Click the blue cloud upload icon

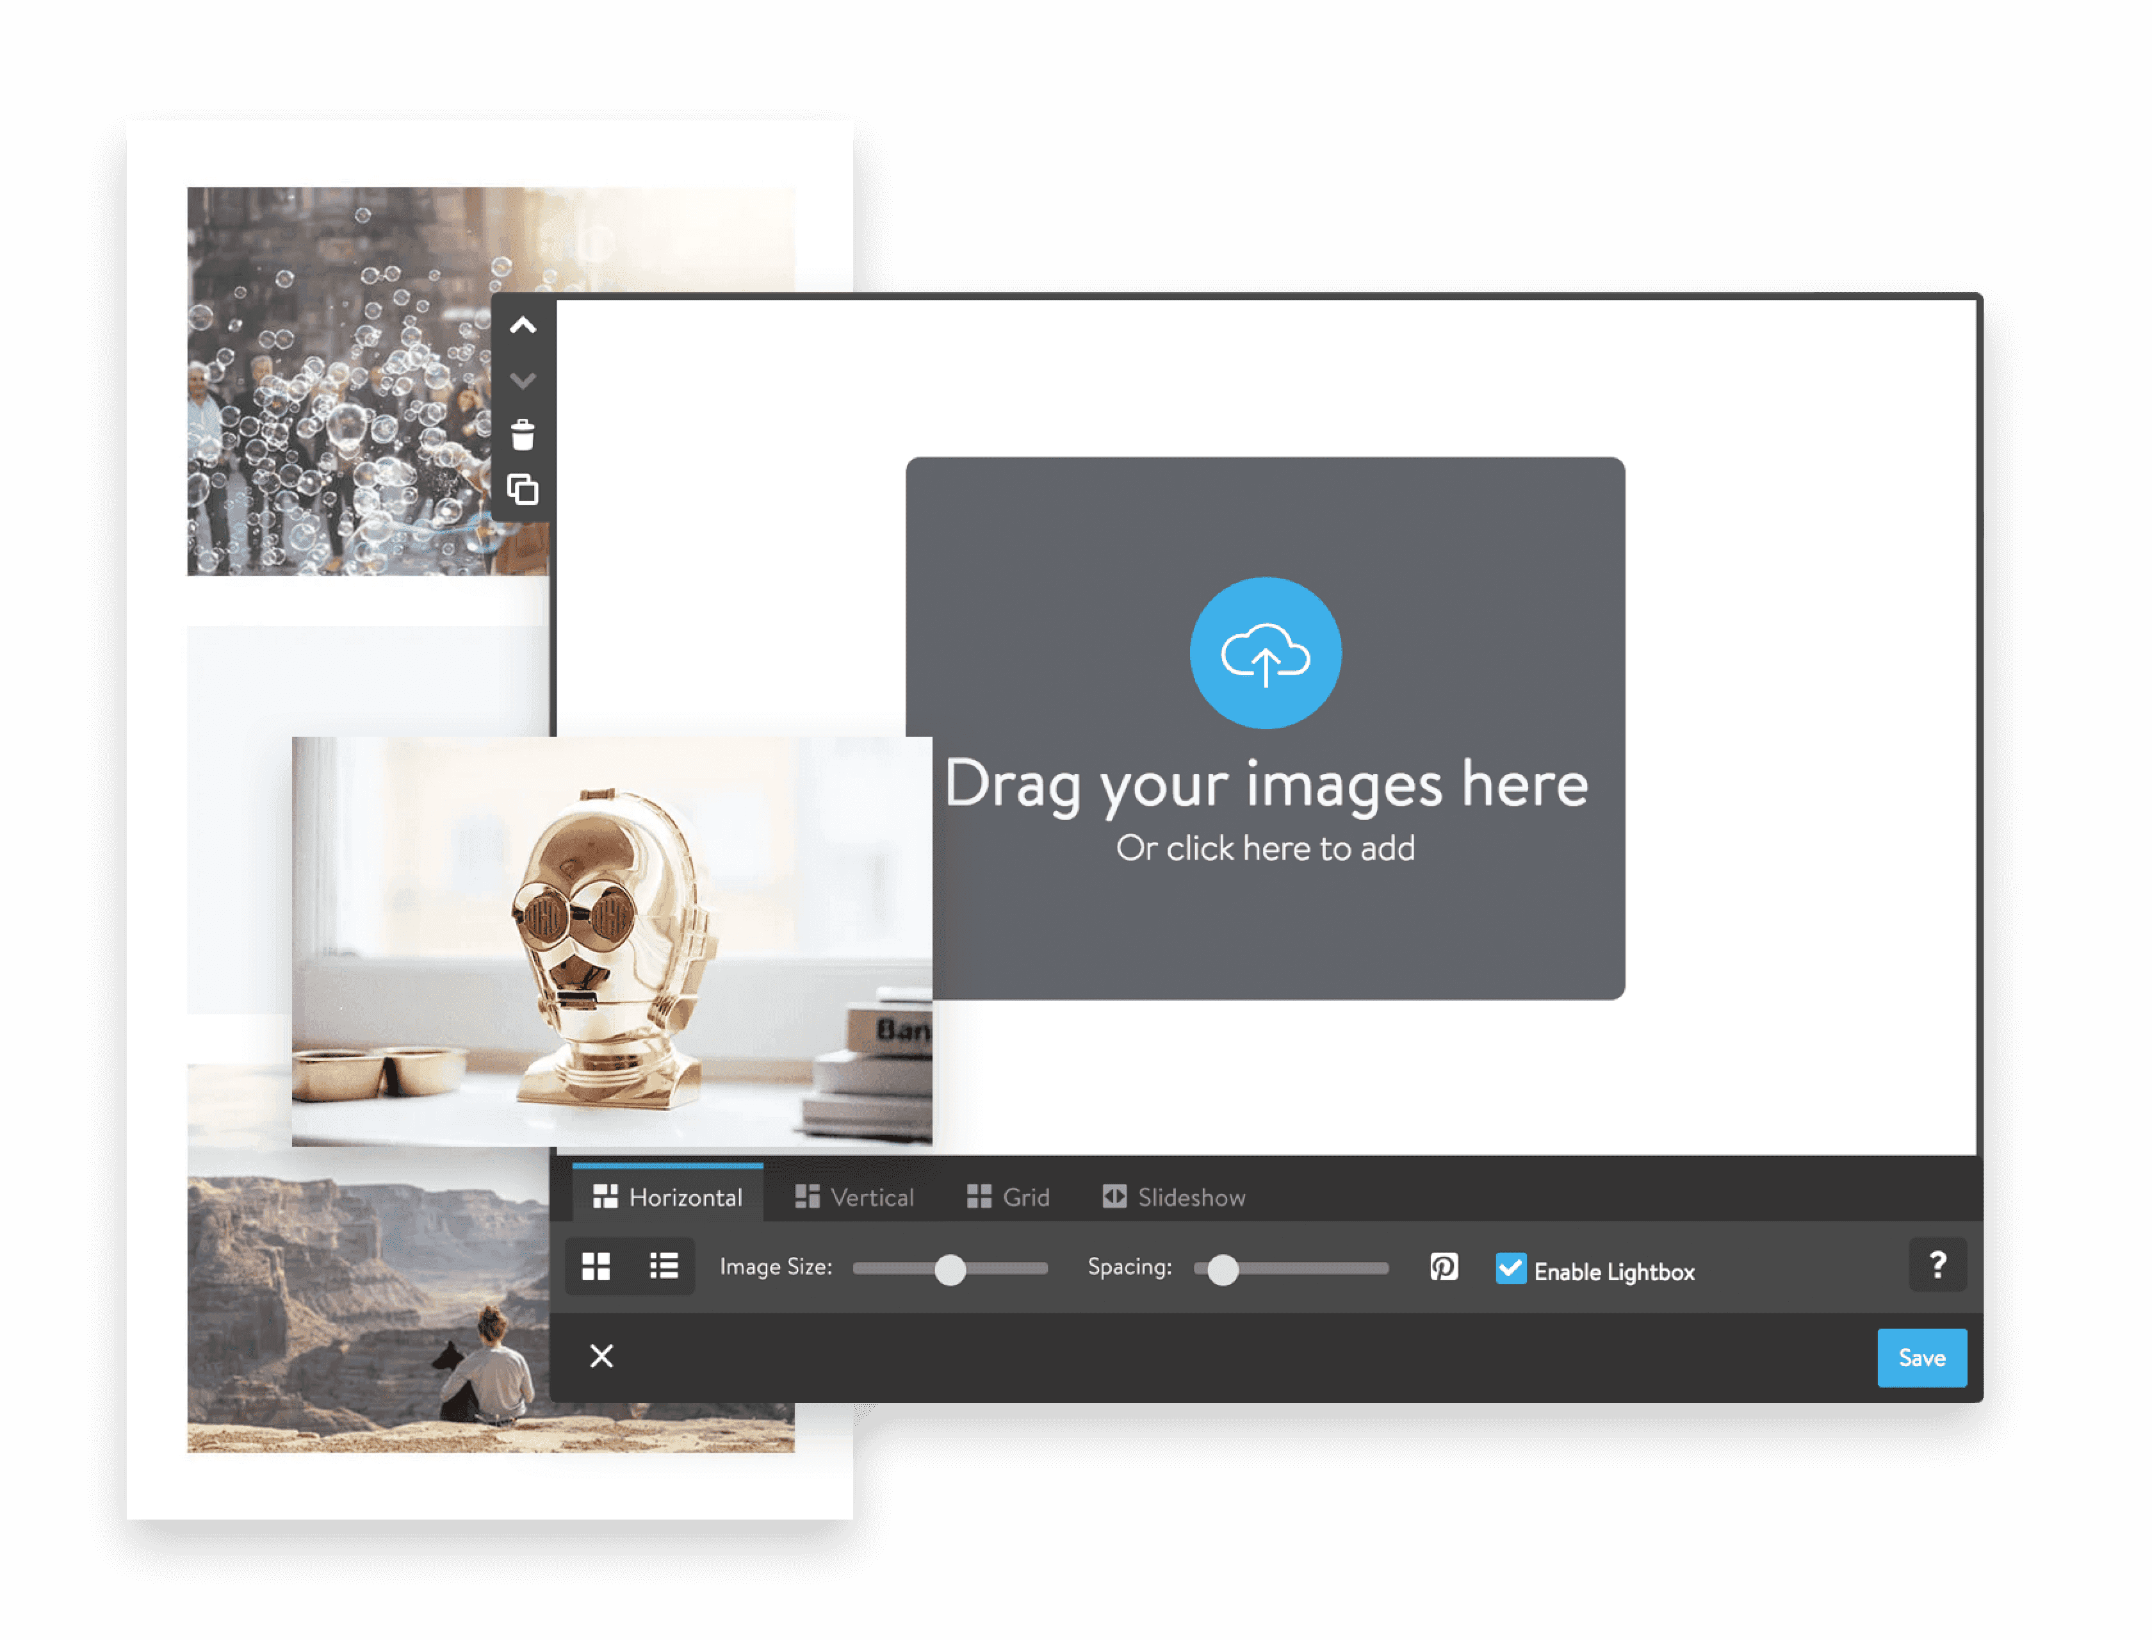tap(1266, 653)
